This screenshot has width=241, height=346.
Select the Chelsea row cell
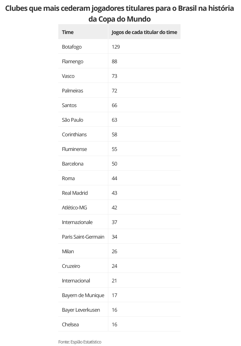[70, 324]
